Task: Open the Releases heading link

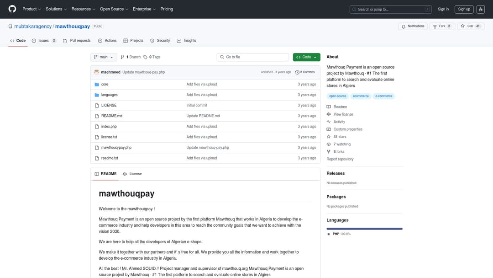Action: pos(336,173)
